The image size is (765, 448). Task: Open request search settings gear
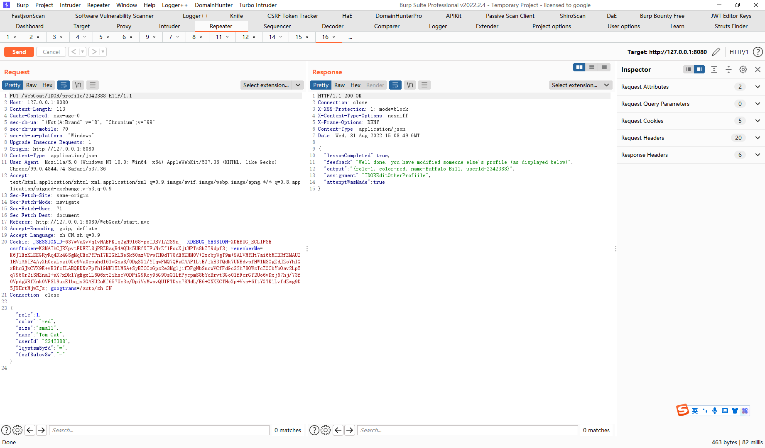17,430
